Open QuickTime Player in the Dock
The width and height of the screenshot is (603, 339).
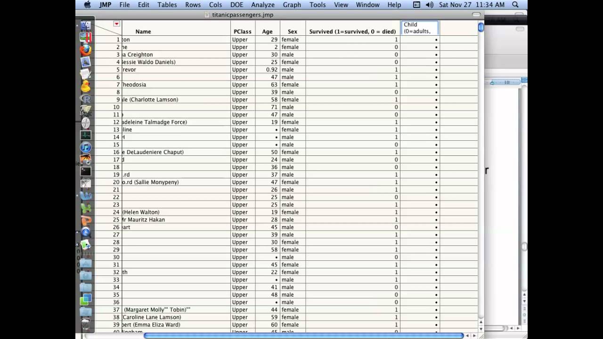(85, 233)
